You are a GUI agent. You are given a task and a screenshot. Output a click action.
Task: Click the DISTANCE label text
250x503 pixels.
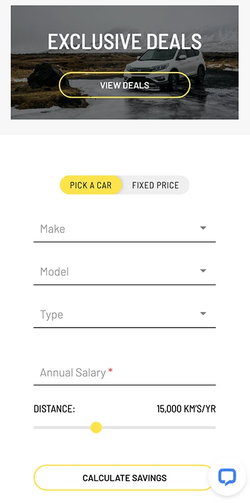[54, 409]
